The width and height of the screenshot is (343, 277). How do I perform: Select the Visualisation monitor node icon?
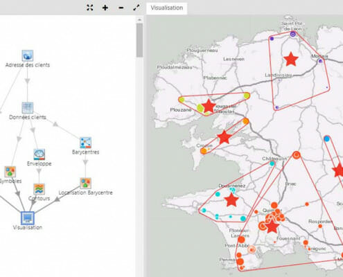click(28, 218)
